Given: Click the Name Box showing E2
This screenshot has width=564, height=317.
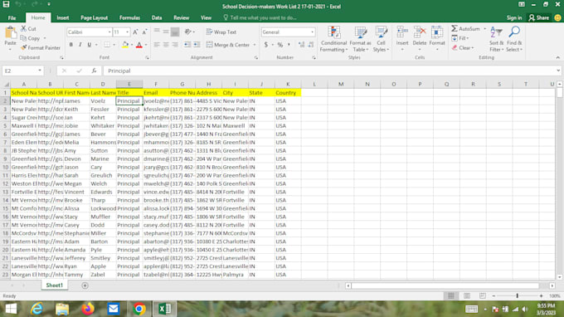Looking at the screenshot, I should 19,71.
